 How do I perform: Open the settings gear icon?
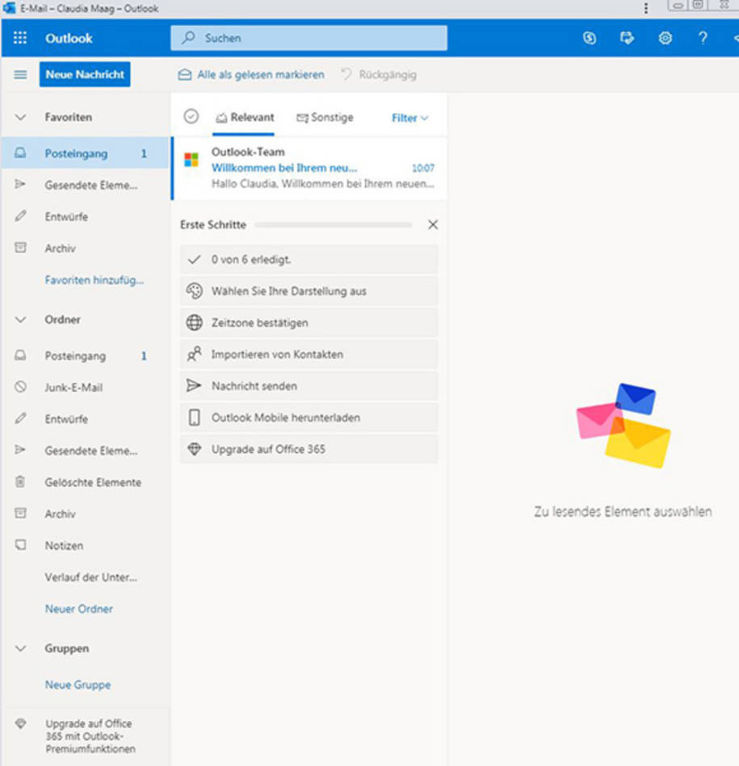pos(666,38)
